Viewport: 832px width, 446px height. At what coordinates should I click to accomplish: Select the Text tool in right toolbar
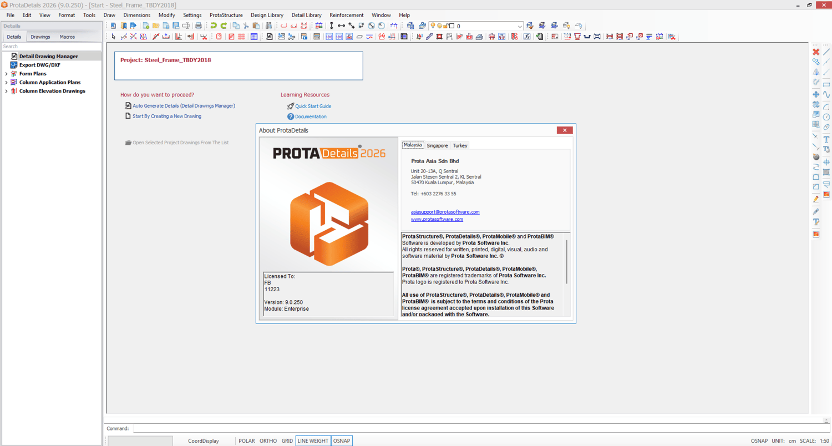click(x=826, y=139)
